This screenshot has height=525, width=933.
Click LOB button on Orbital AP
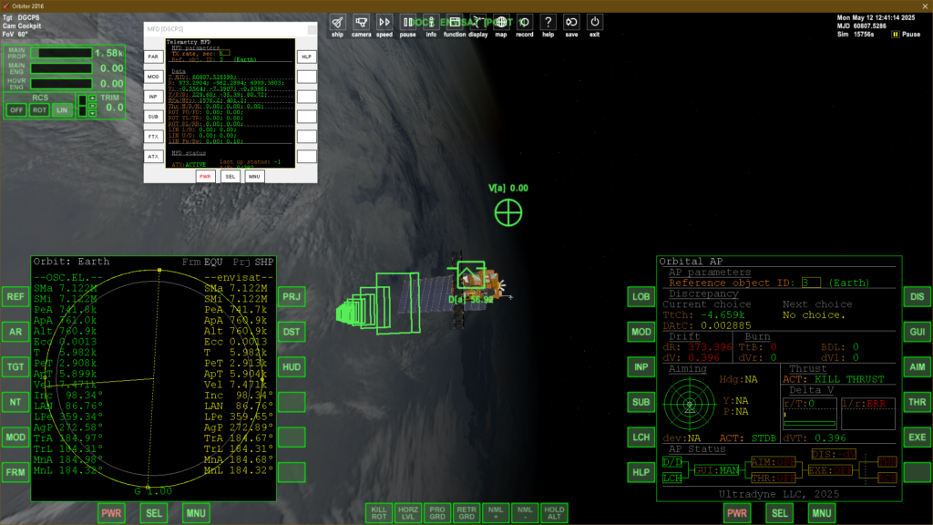pyautogui.click(x=641, y=296)
